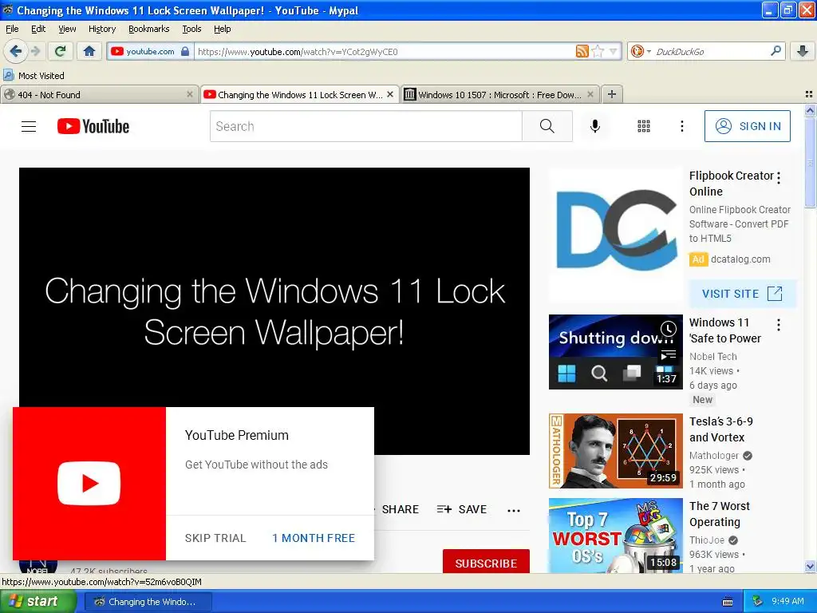Click the Watch Later clock on Shutting down thumbnail
This screenshot has height=613, width=817.
[x=668, y=329]
